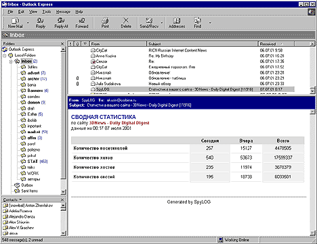
Task: Open CityCat message about RICN News
Action: tap(181, 50)
